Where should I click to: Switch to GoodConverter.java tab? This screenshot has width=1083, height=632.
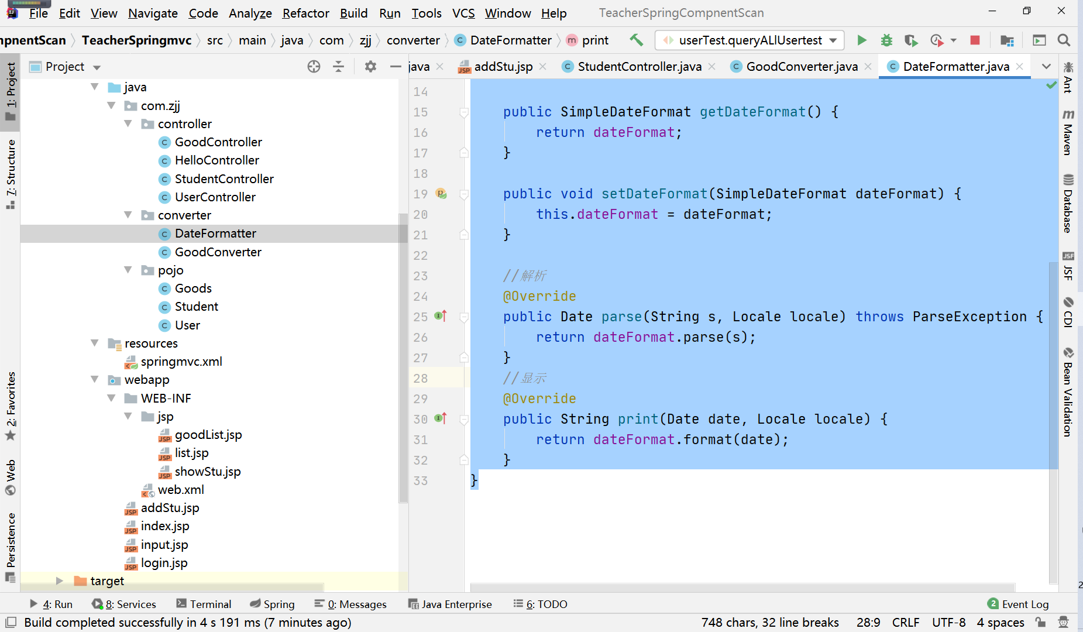802,67
